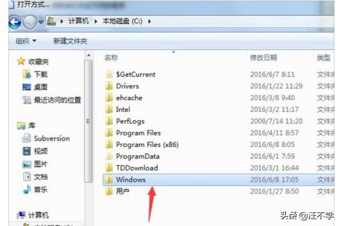Open the 组织 menu
Screen dimensions: 340x226
click(26, 41)
